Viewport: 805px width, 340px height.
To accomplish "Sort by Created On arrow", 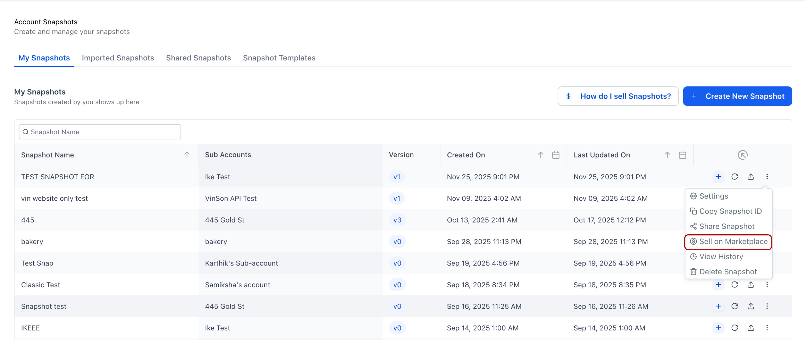I will coord(540,155).
